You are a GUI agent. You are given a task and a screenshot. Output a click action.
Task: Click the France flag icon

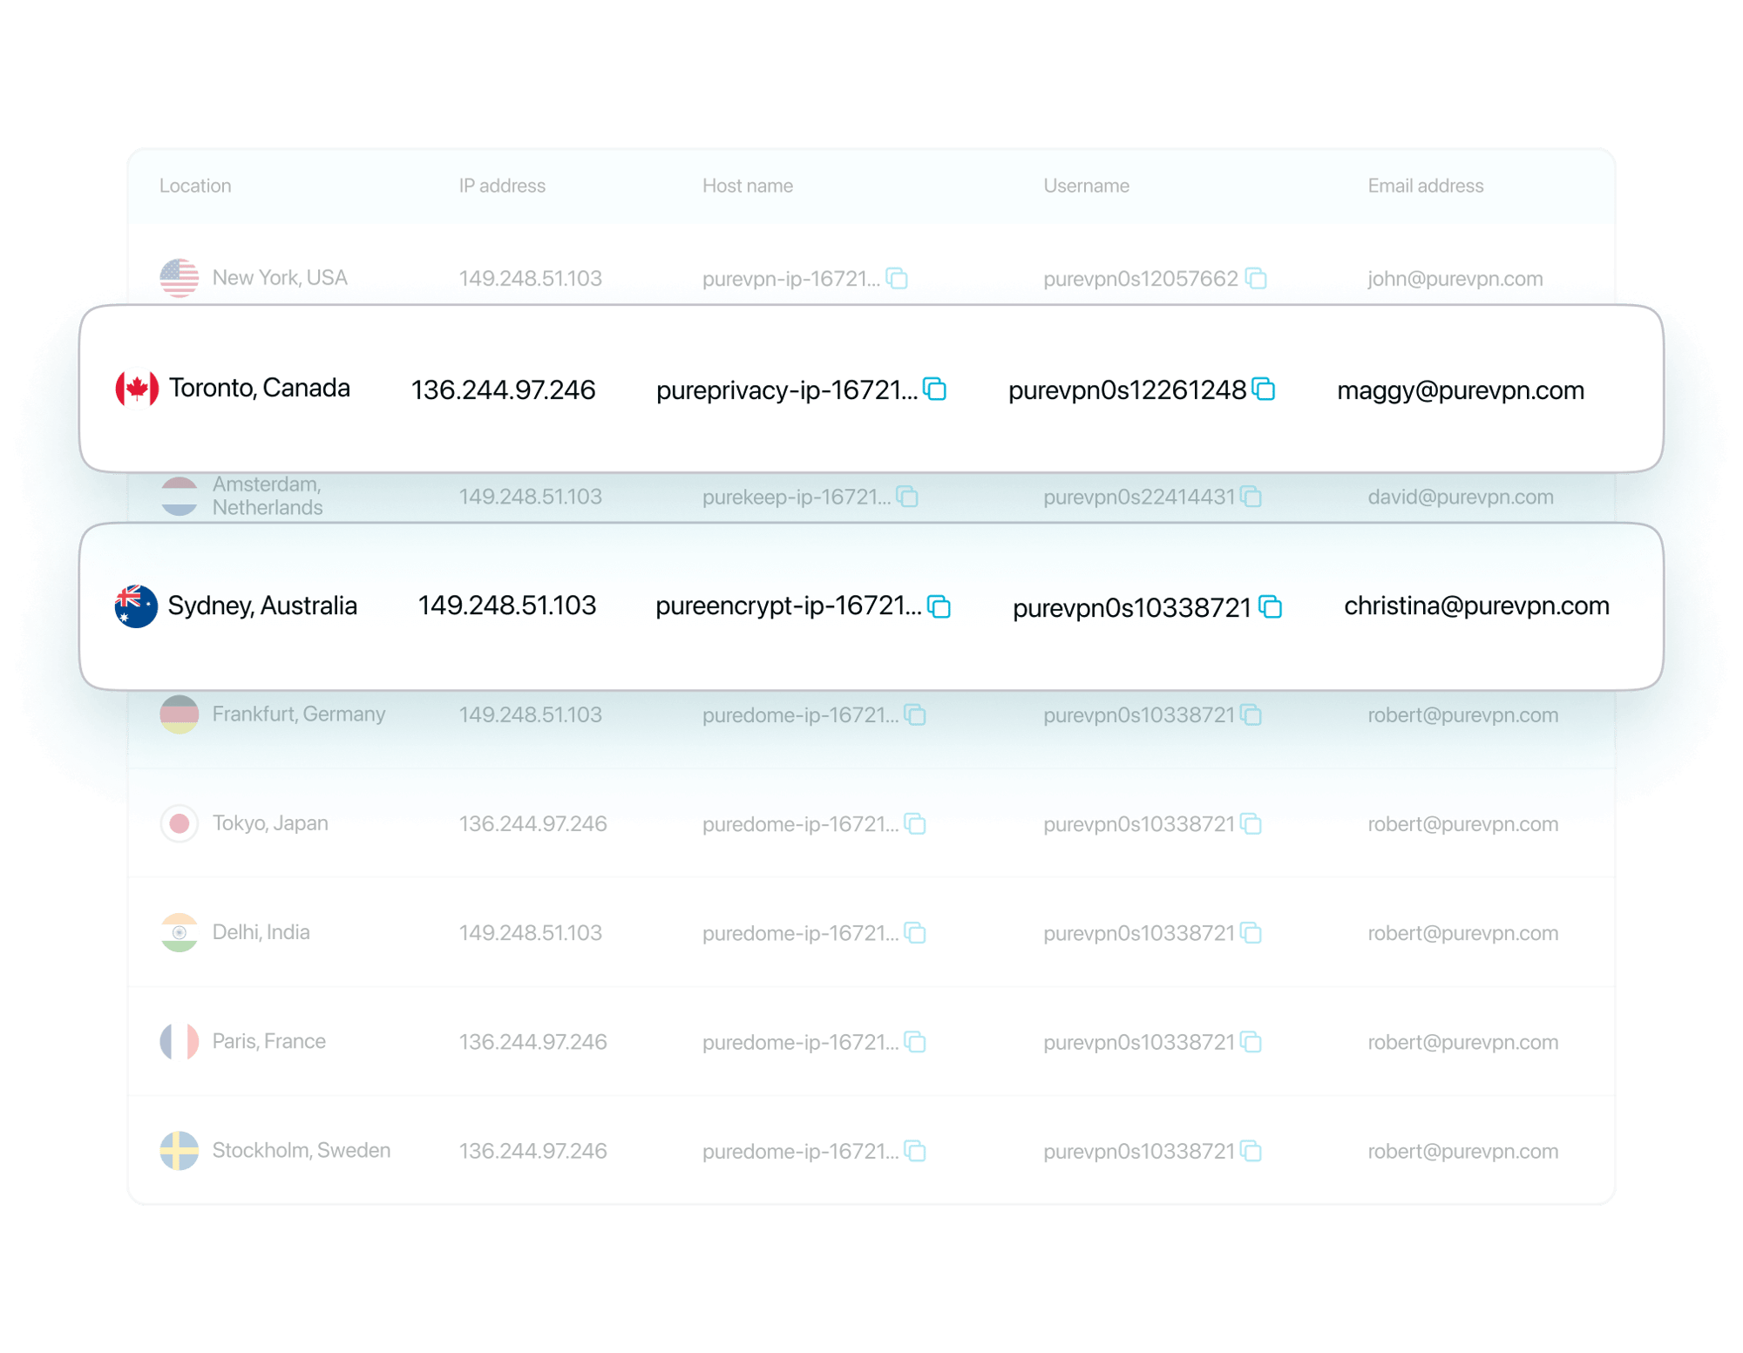(180, 1041)
